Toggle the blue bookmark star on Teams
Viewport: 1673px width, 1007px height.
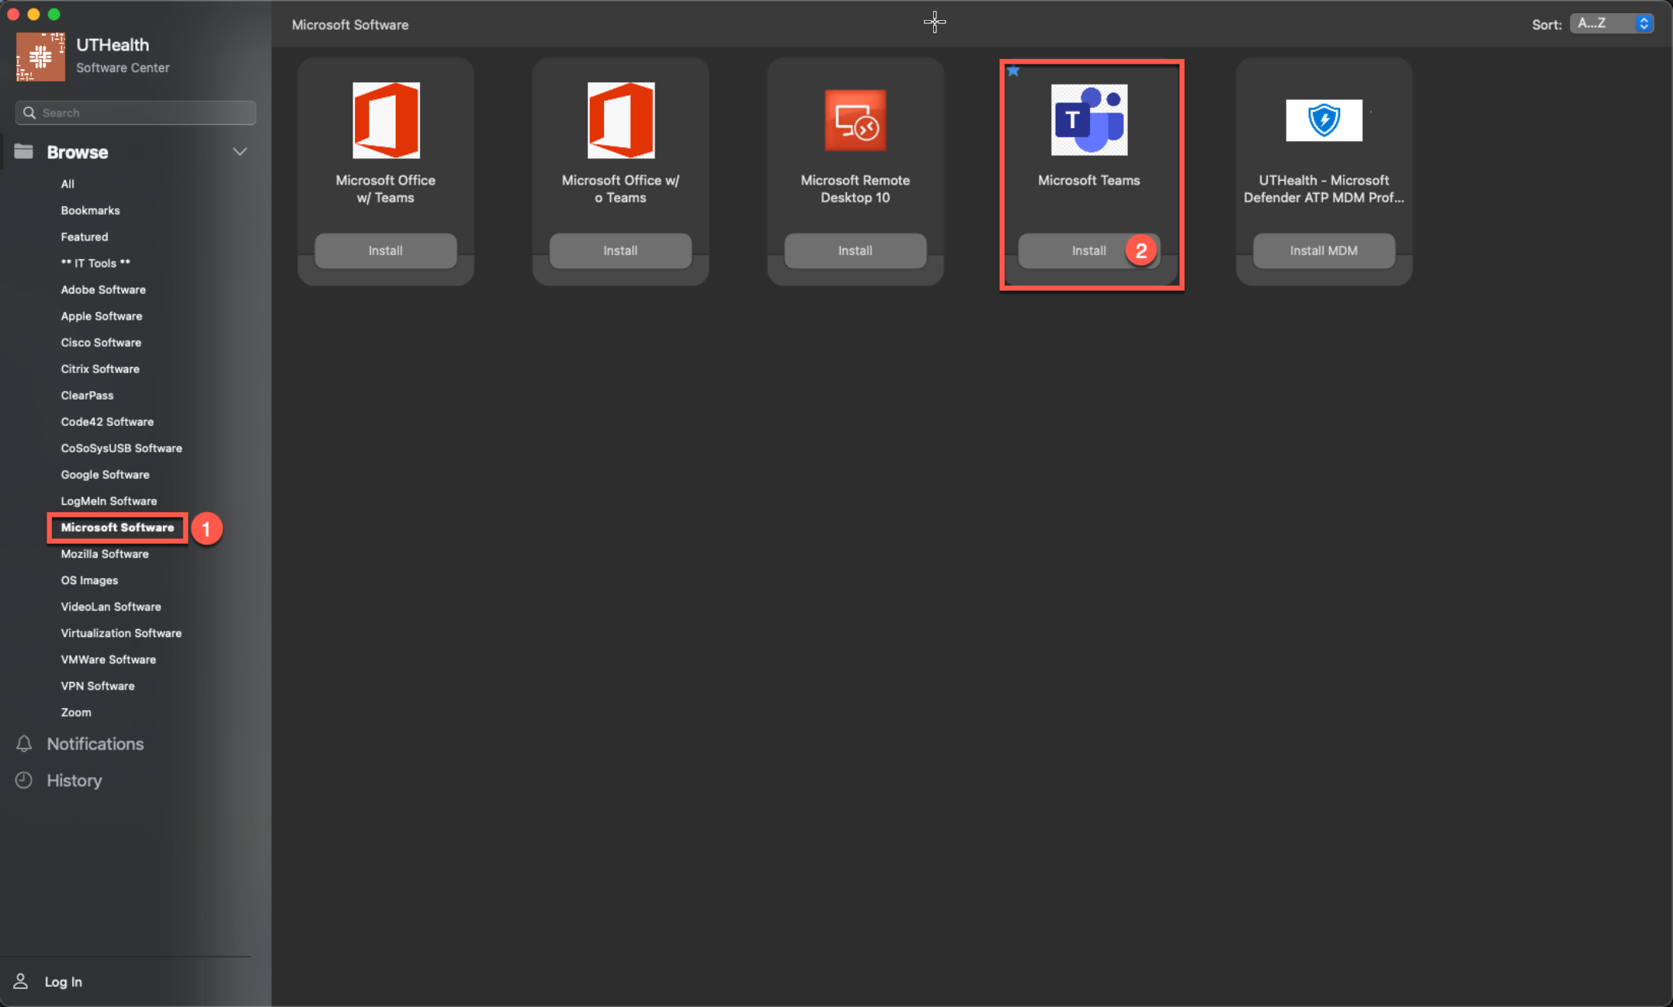(1013, 71)
